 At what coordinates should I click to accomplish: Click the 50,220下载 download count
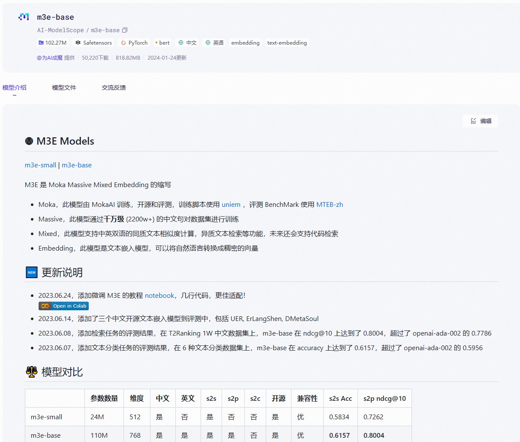(95, 58)
